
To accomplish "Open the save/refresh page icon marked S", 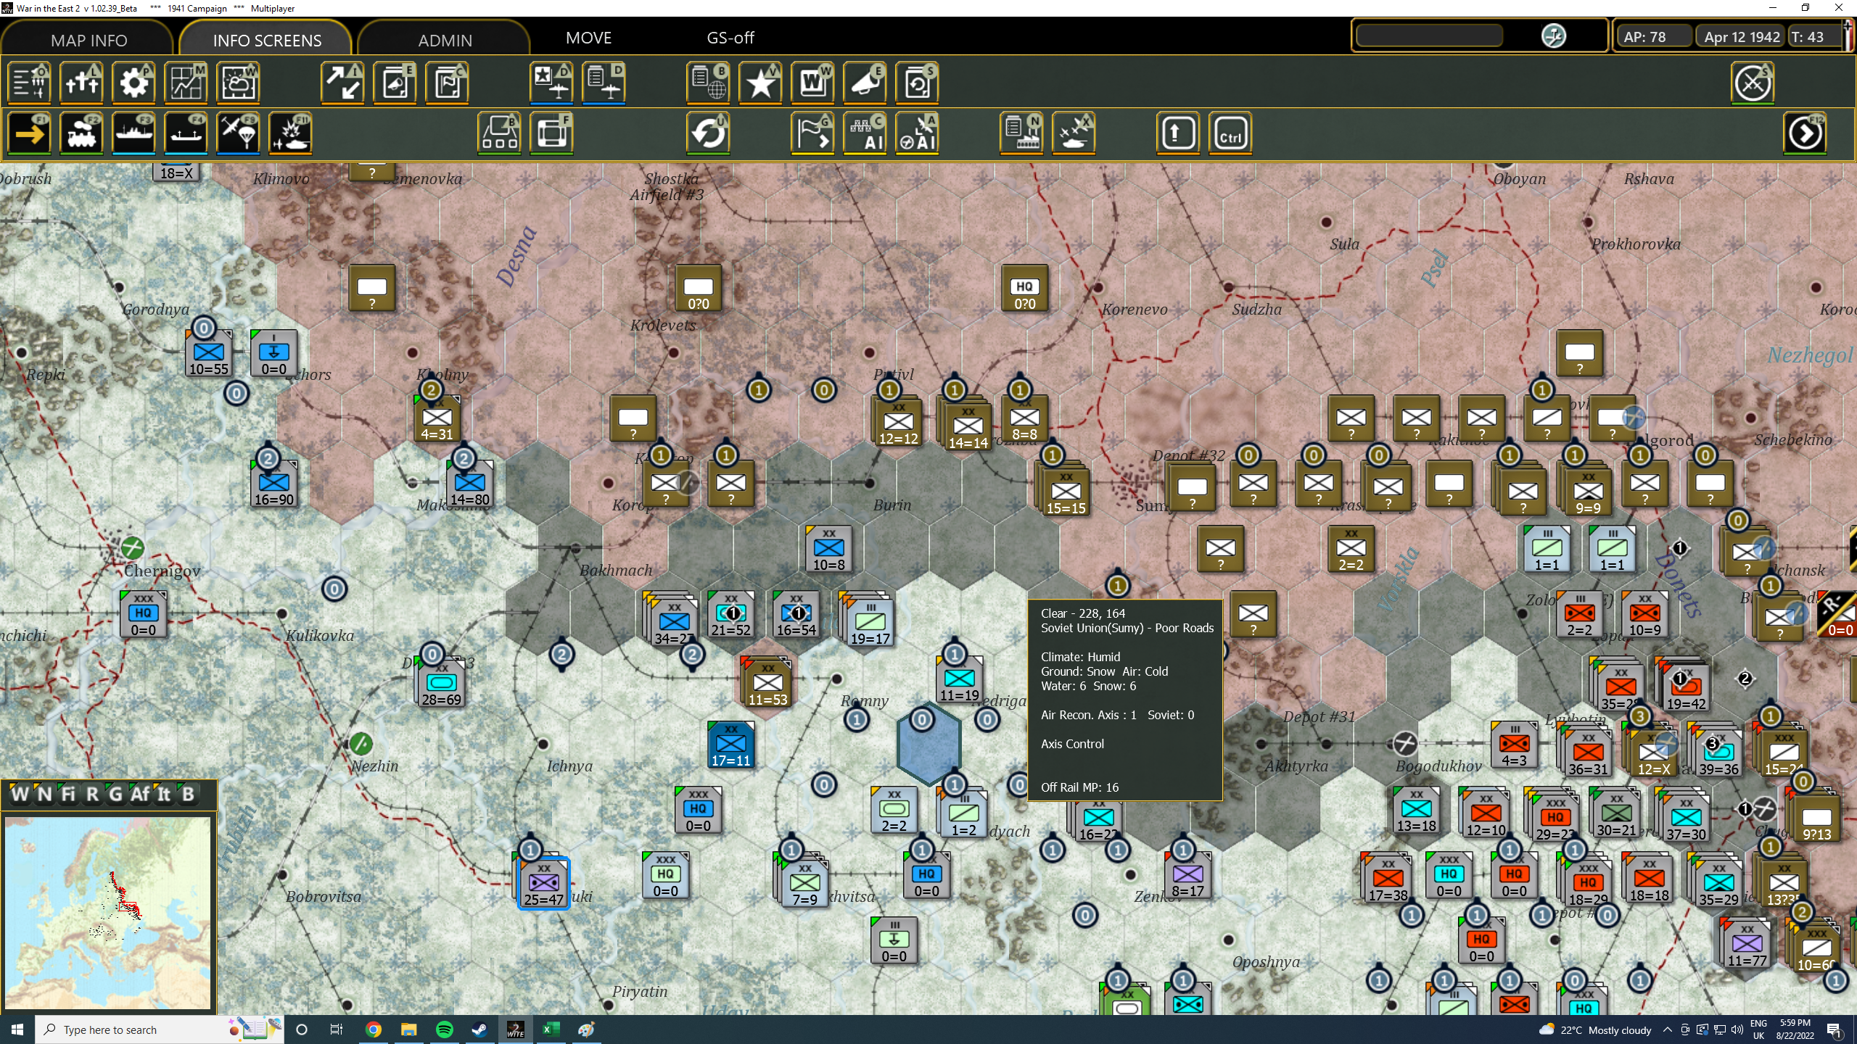I will (x=918, y=83).
